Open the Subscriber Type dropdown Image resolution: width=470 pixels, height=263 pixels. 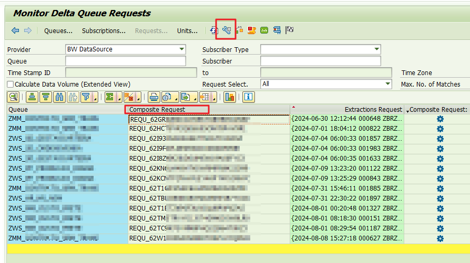click(x=377, y=49)
